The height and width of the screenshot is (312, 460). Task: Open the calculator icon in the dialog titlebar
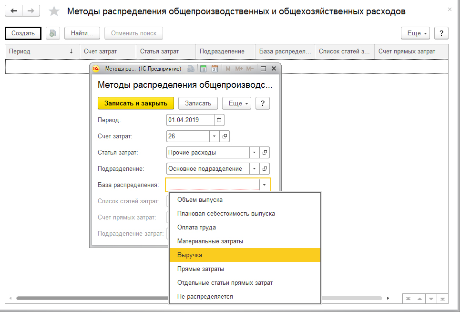(x=203, y=69)
